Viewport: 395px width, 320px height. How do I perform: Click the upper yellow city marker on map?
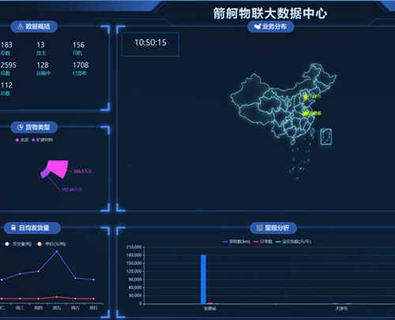pyautogui.click(x=305, y=97)
